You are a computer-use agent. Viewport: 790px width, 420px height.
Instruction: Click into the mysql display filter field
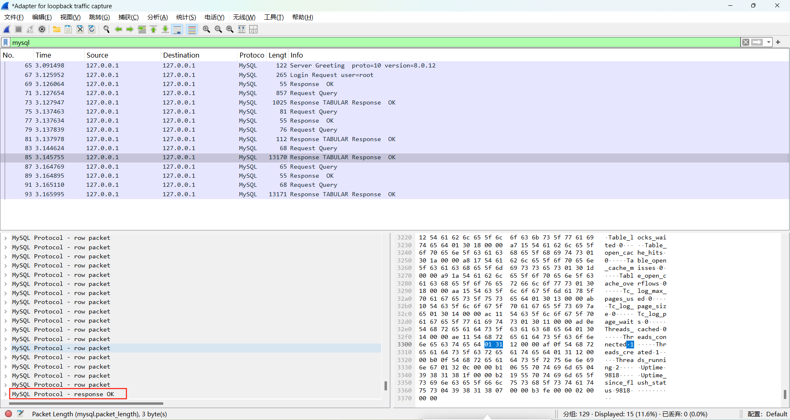(x=375, y=42)
